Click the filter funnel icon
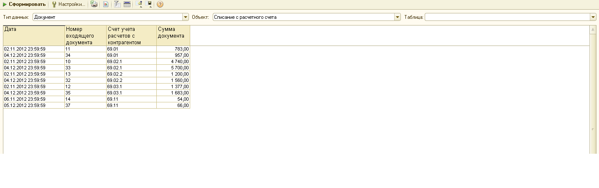 click(x=117, y=4)
